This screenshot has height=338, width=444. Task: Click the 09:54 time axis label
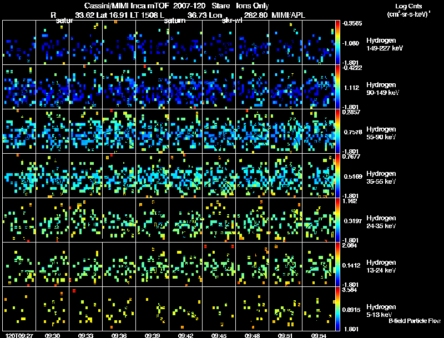(319, 335)
